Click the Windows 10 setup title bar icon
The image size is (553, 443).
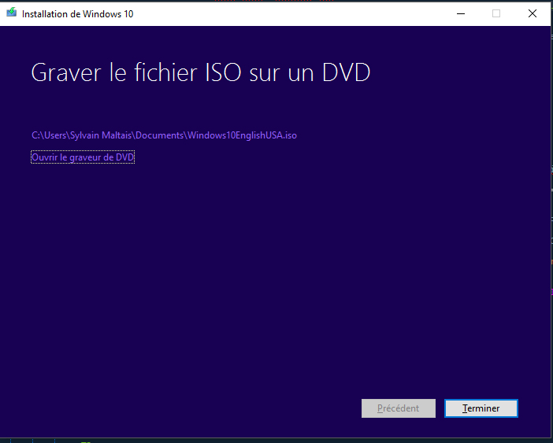[x=11, y=13]
